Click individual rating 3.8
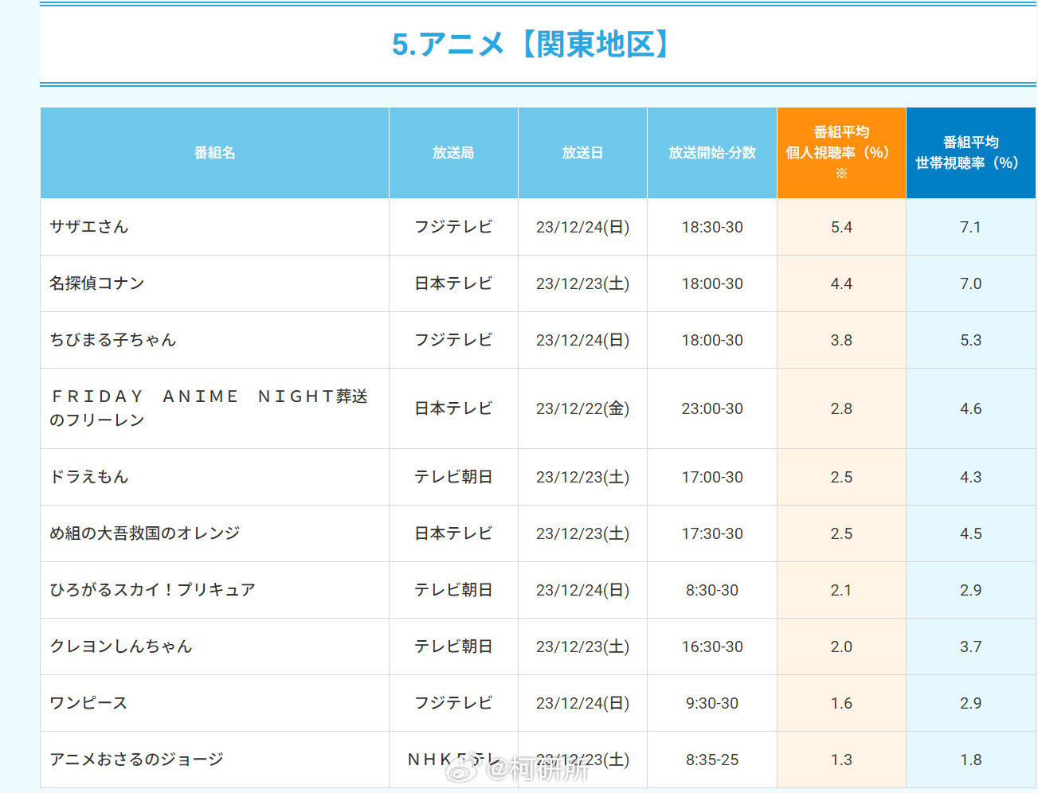This screenshot has height=793, width=1038. click(841, 340)
